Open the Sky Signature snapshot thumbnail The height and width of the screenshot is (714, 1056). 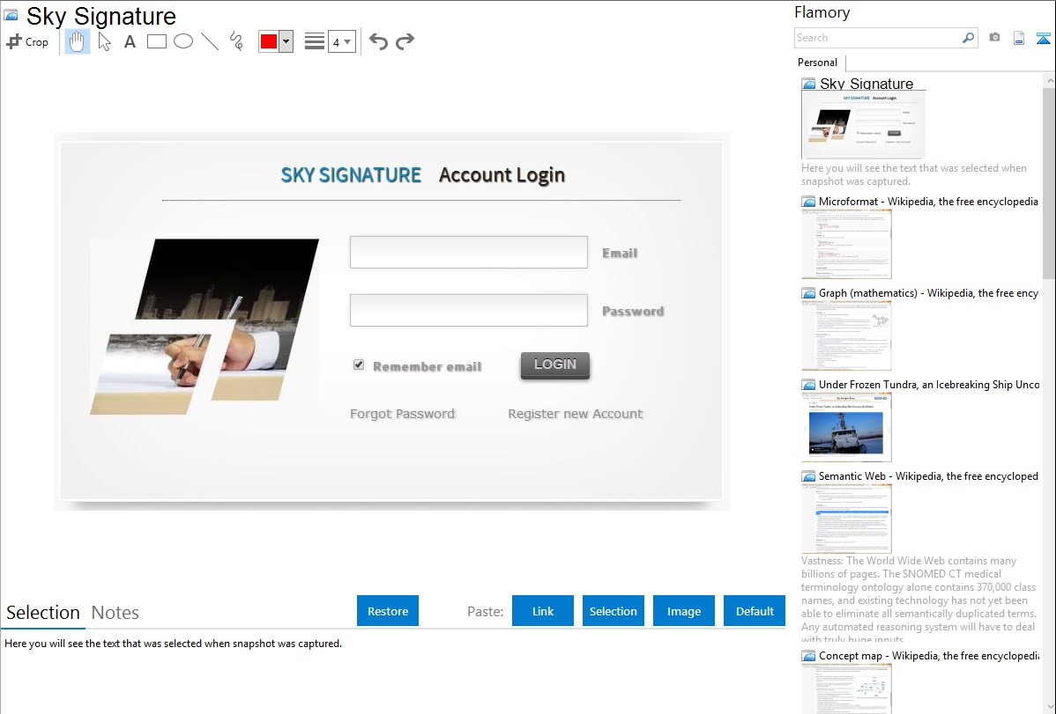863,124
